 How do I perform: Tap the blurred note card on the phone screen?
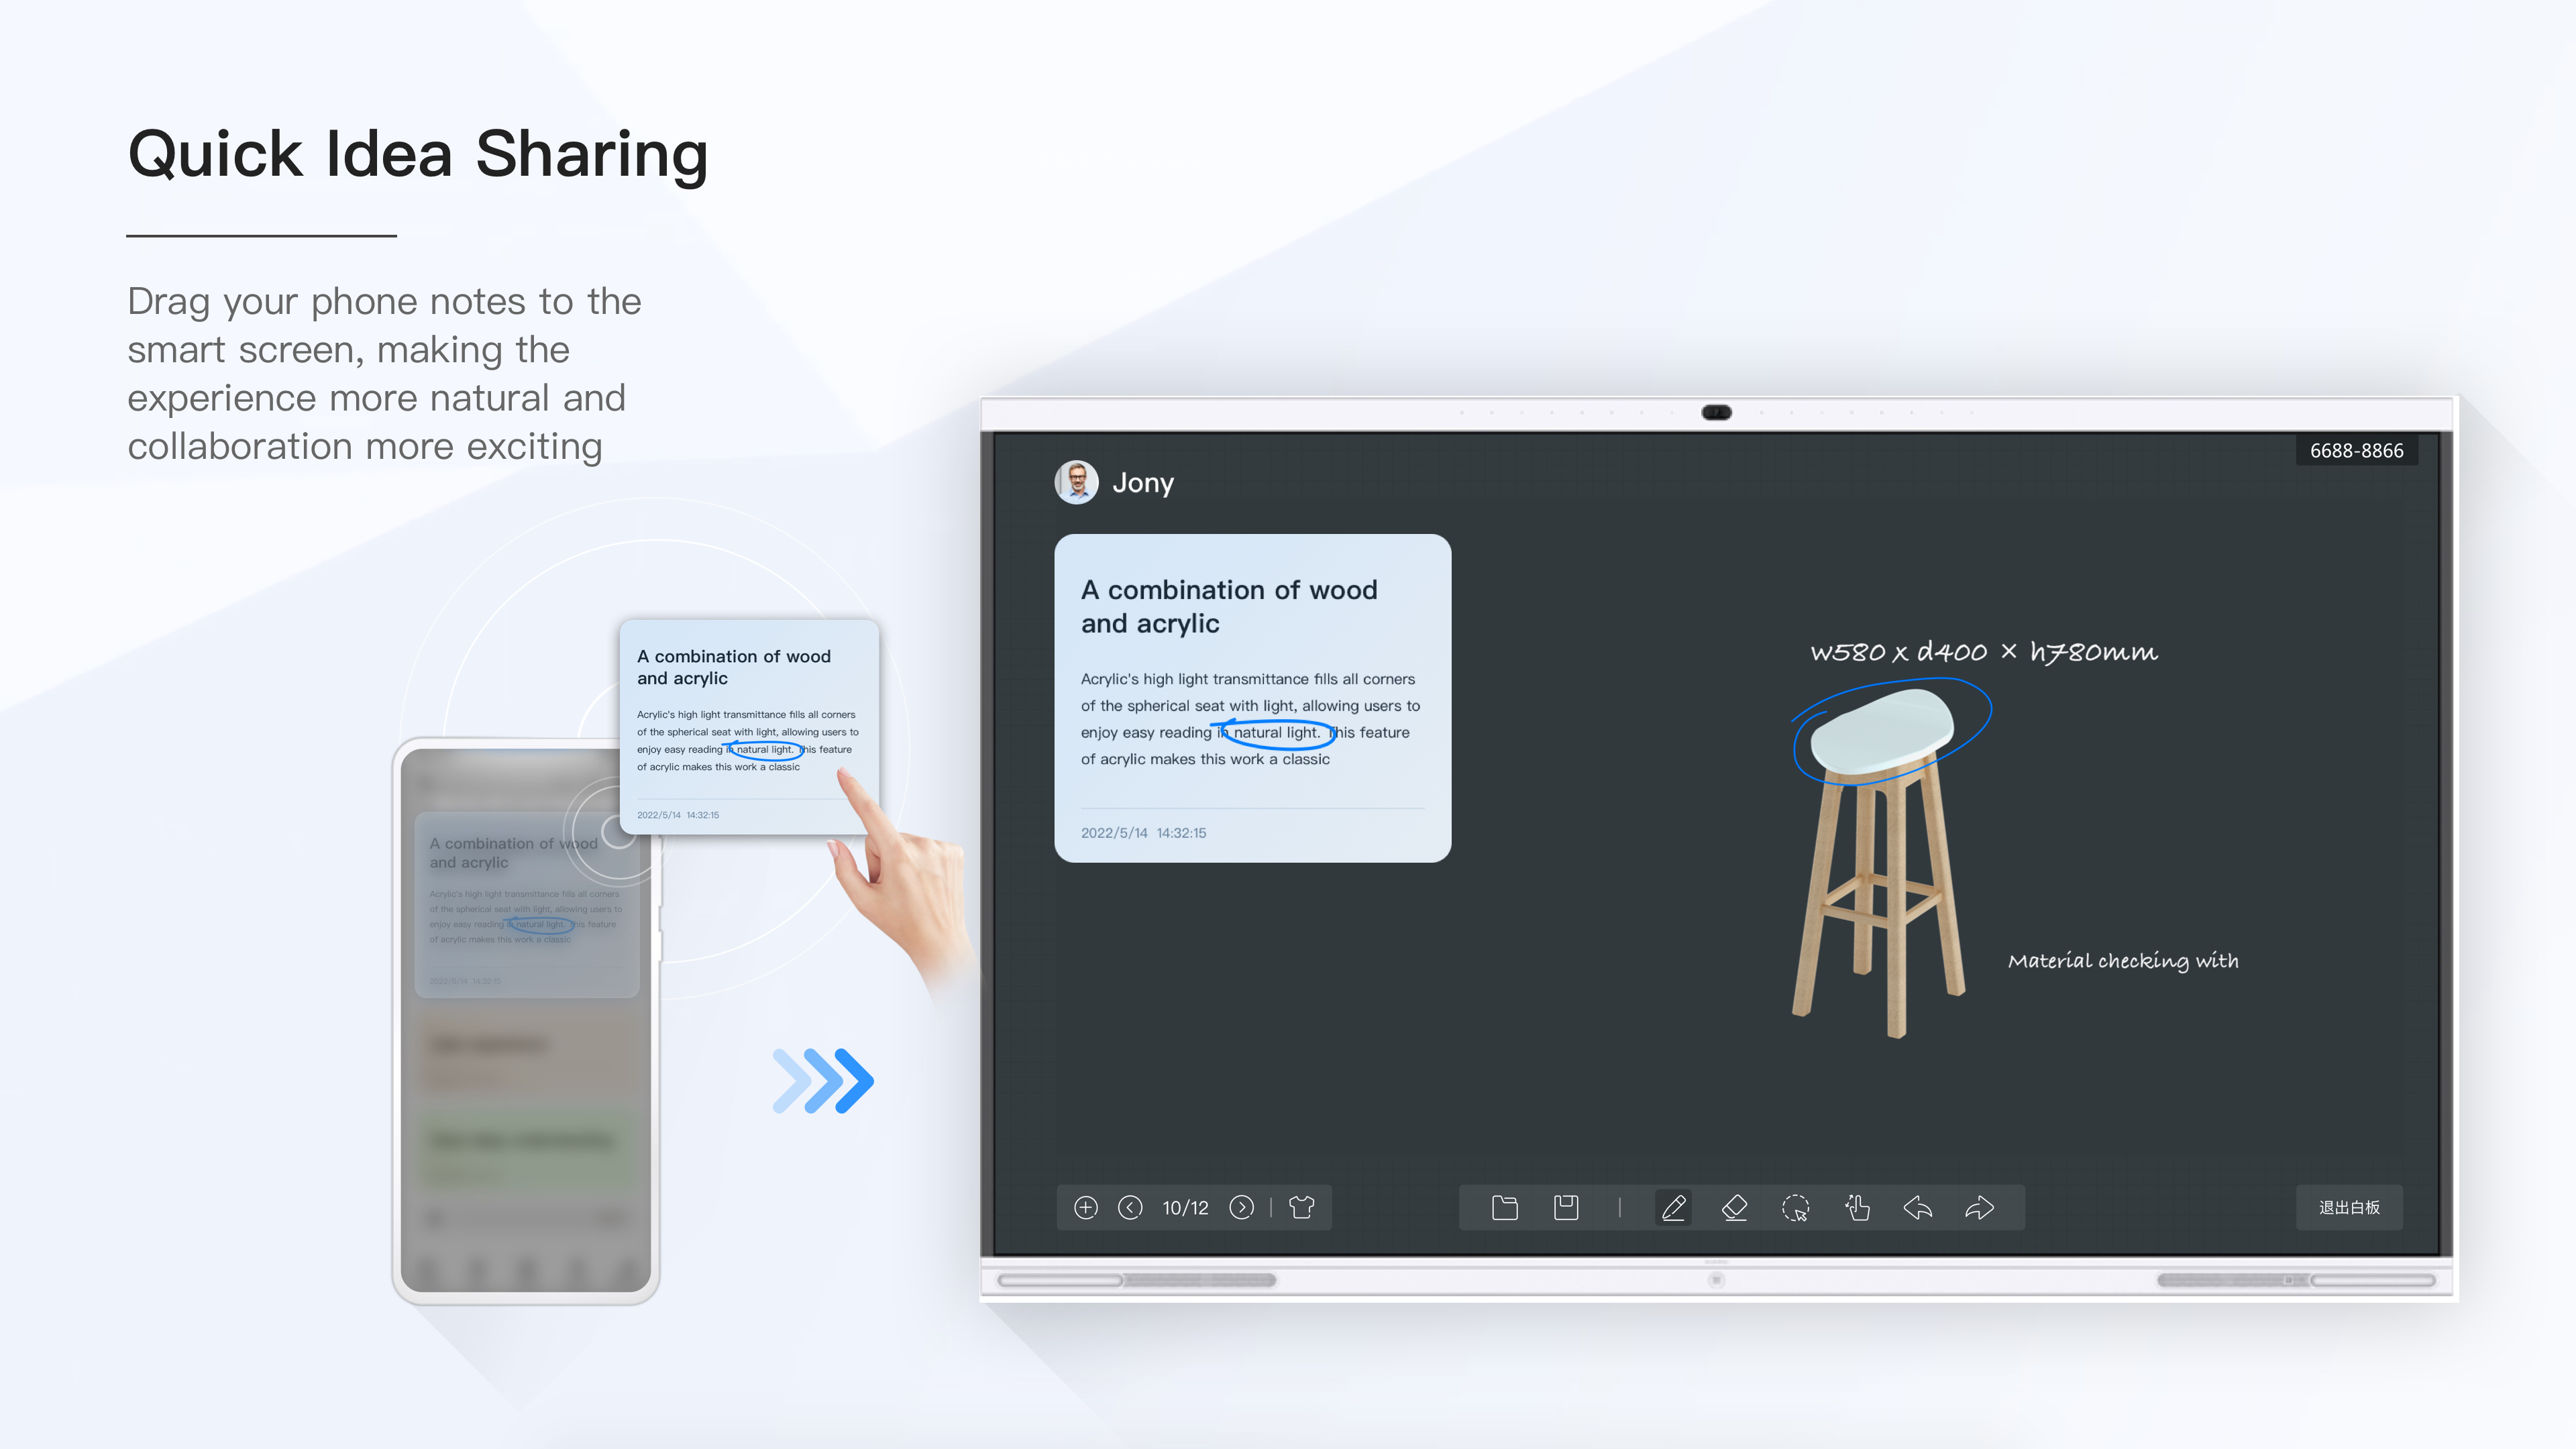527,905
